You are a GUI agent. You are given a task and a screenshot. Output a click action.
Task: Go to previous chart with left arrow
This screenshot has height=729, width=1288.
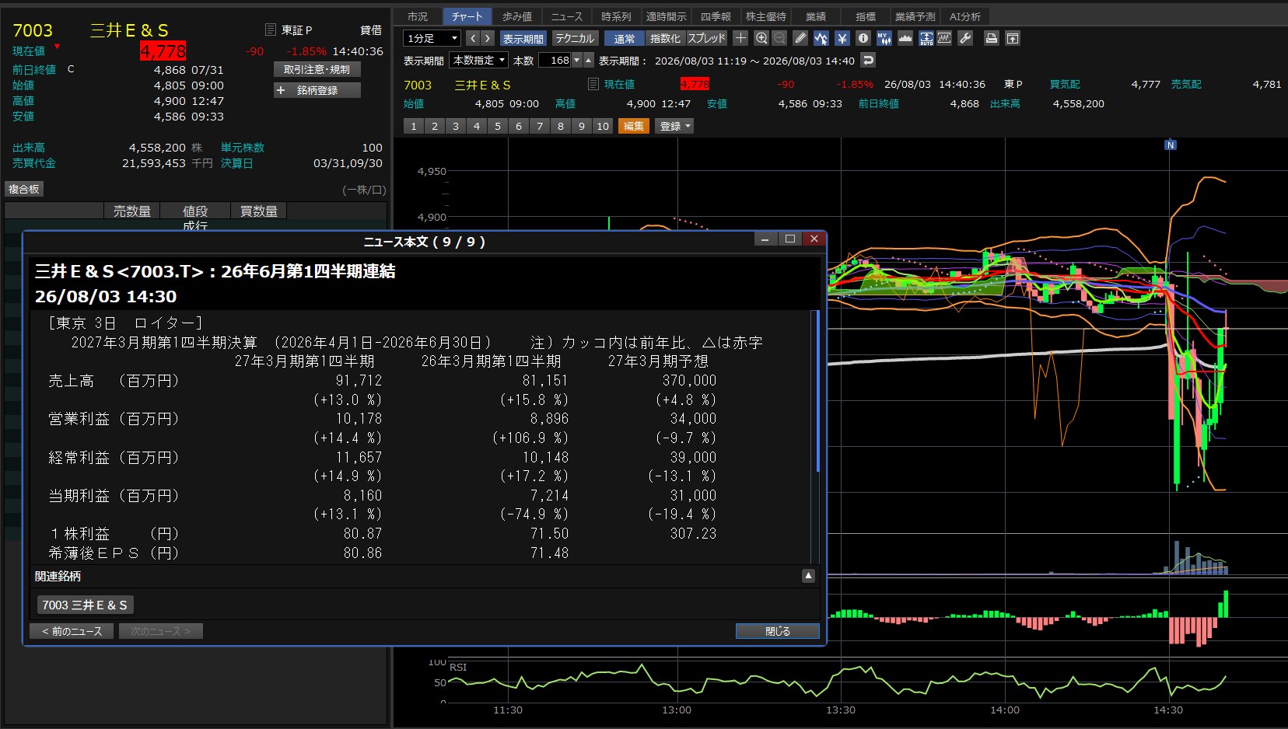[x=473, y=38]
